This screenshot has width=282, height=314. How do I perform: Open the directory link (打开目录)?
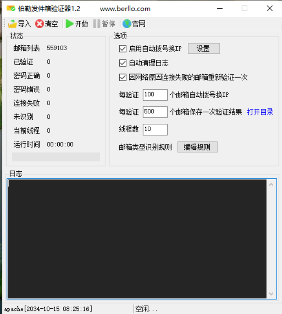pos(260,112)
